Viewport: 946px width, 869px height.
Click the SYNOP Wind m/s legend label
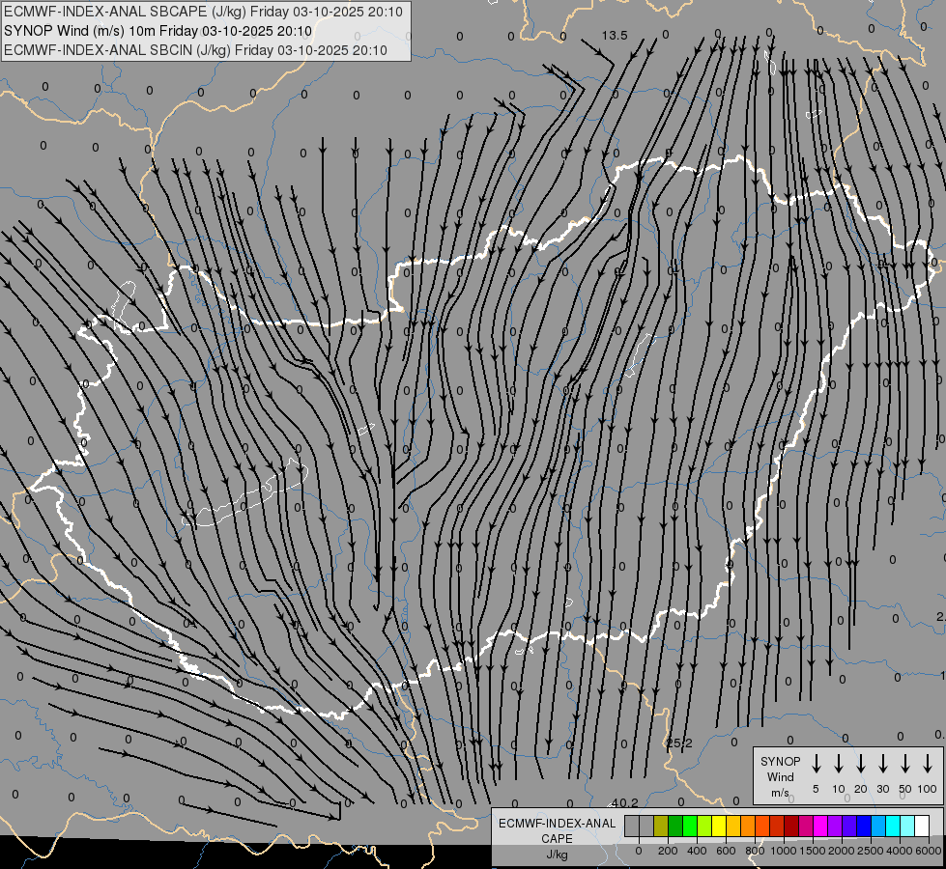[x=780, y=776]
